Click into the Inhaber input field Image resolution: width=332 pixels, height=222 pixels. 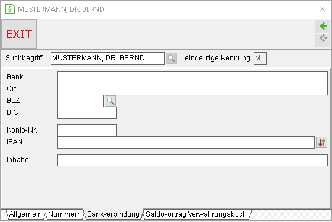pos(192,160)
